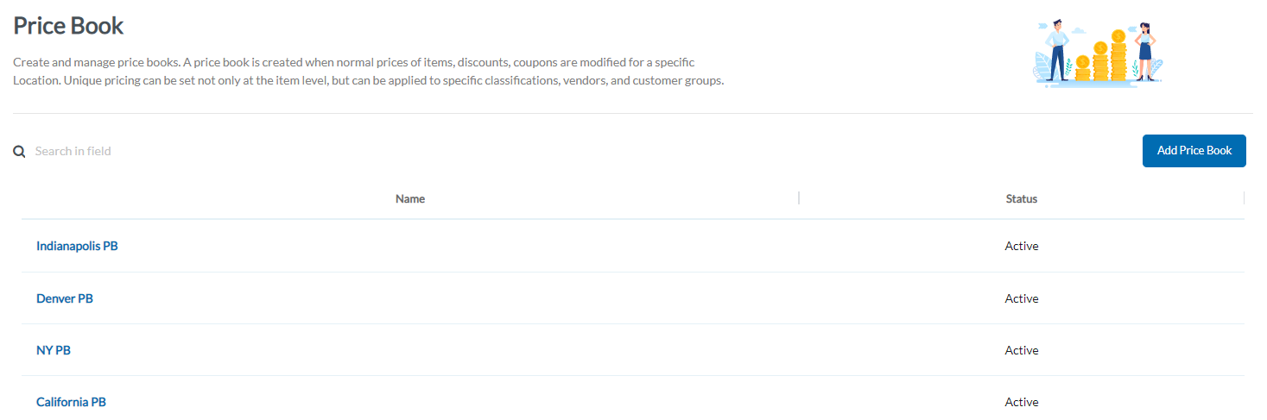1267x420 pixels.
Task: Click the divider after the Name column header
Action: coord(799,198)
